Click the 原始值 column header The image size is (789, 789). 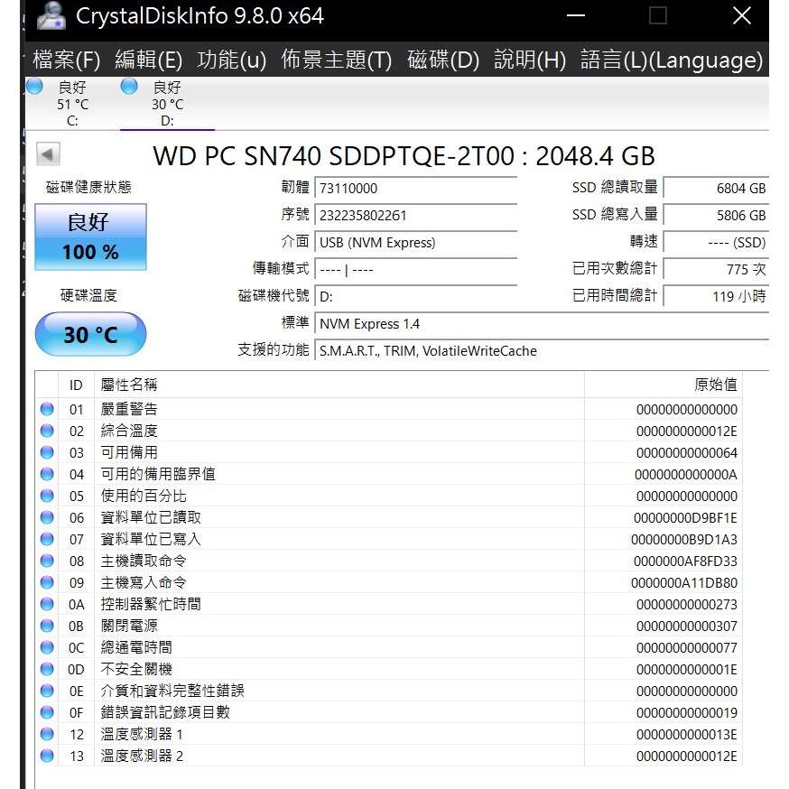pyautogui.click(x=664, y=385)
